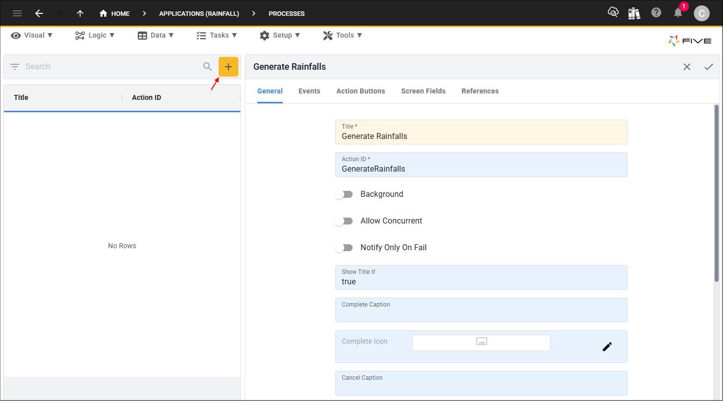Navigate up one level with up arrow
The image size is (723, 401).
(80, 13)
